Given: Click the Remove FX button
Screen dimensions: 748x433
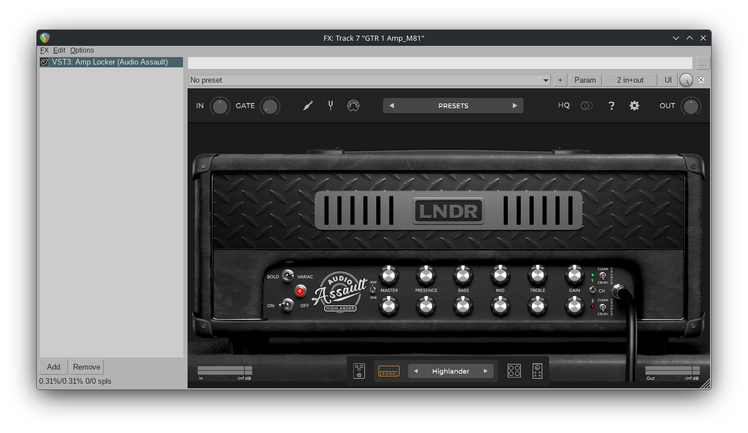Looking at the screenshot, I should [87, 367].
